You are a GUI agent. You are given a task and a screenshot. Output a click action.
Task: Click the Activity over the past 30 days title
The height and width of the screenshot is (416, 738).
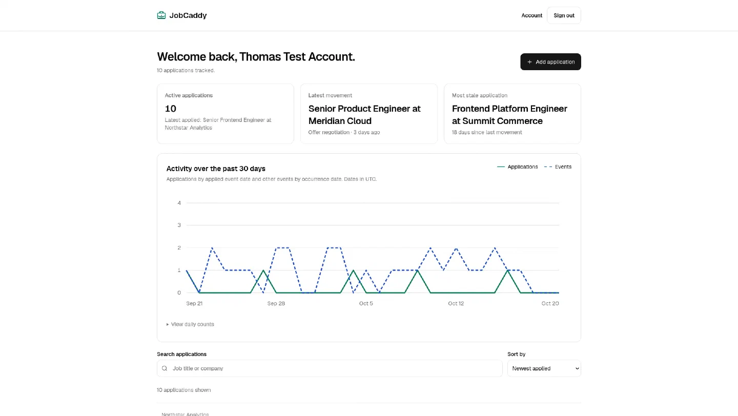point(216,169)
